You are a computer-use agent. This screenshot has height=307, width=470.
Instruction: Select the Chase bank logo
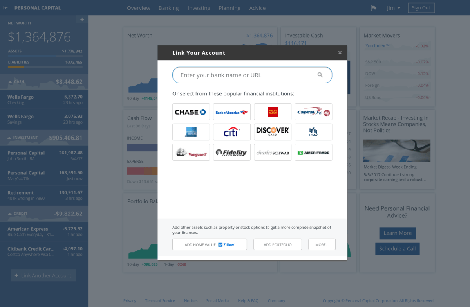click(x=191, y=112)
